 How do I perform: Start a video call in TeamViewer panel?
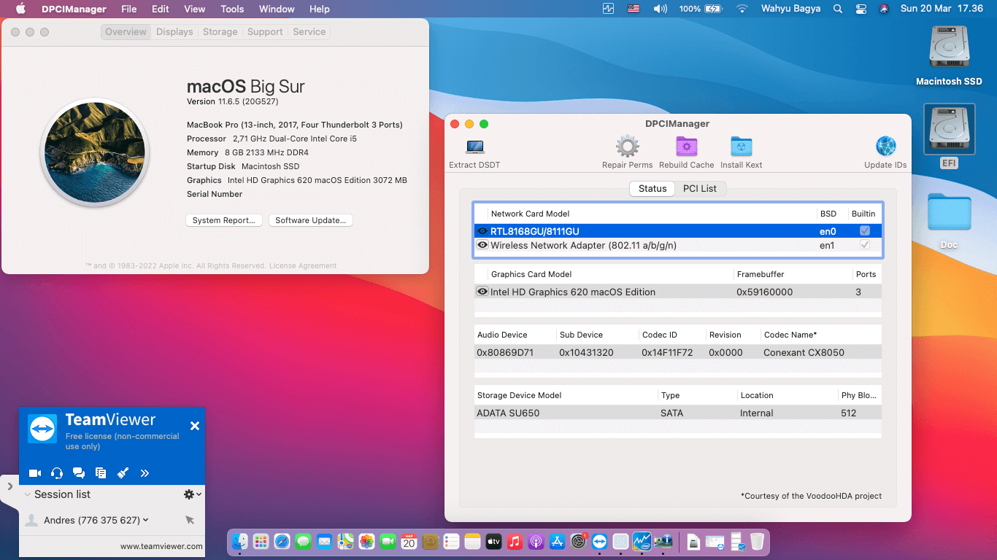point(34,472)
